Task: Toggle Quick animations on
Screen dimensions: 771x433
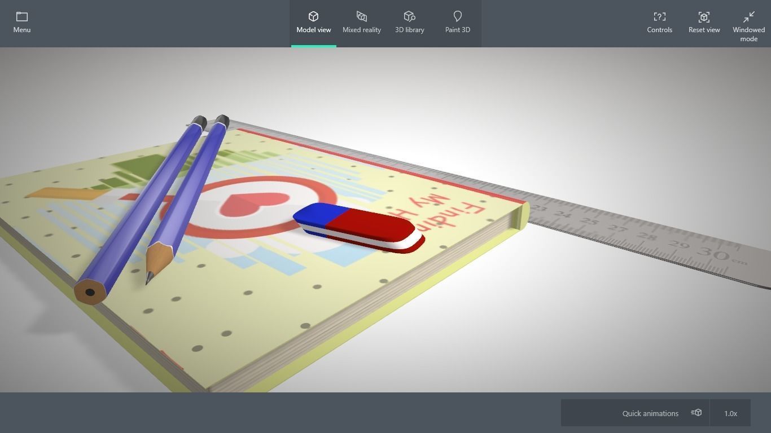Action: (650, 413)
